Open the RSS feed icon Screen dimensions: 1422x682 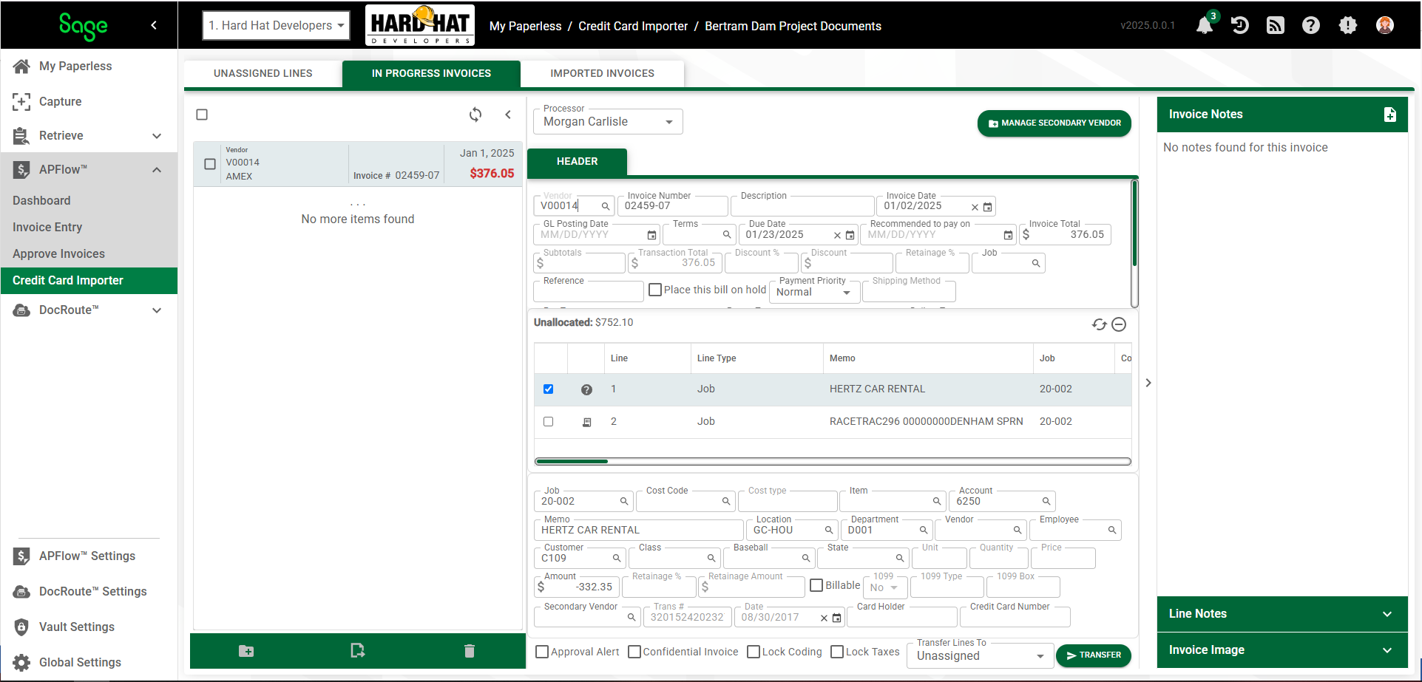tap(1276, 25)
